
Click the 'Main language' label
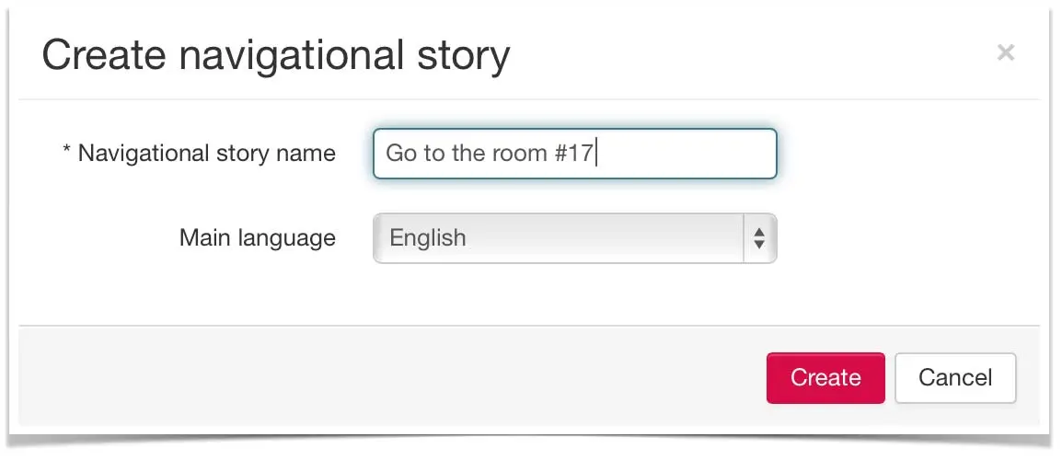[x=257, y=238]
